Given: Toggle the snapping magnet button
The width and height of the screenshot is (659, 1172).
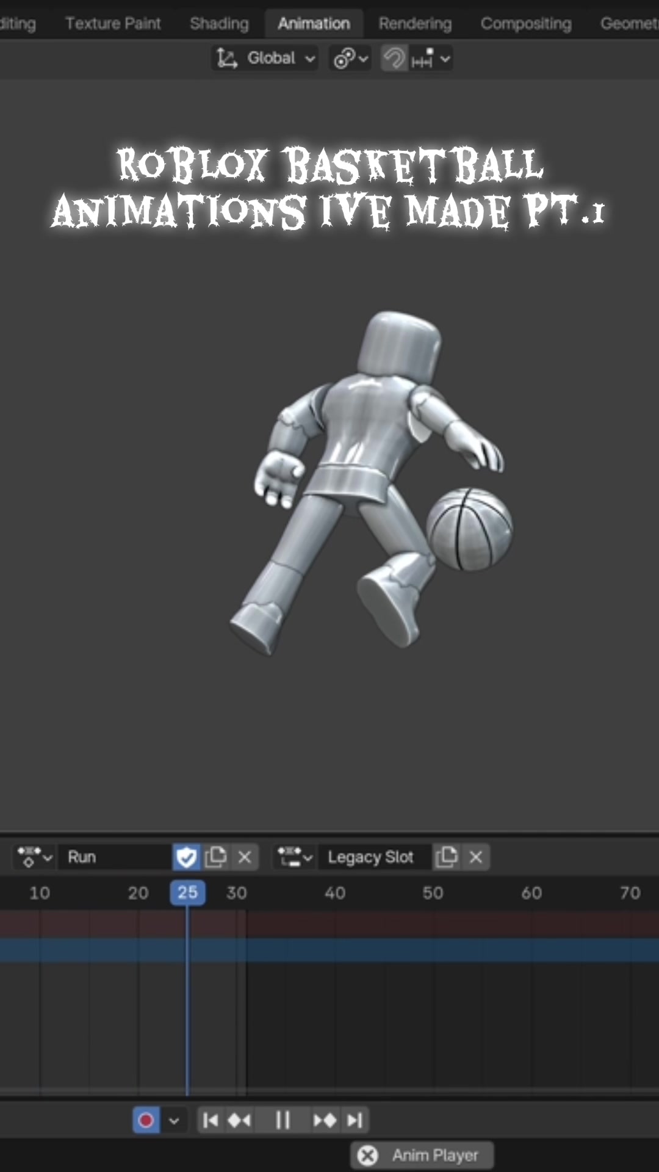Looking at the screenshot, I should pyautogui.click(x=394, y=59).
